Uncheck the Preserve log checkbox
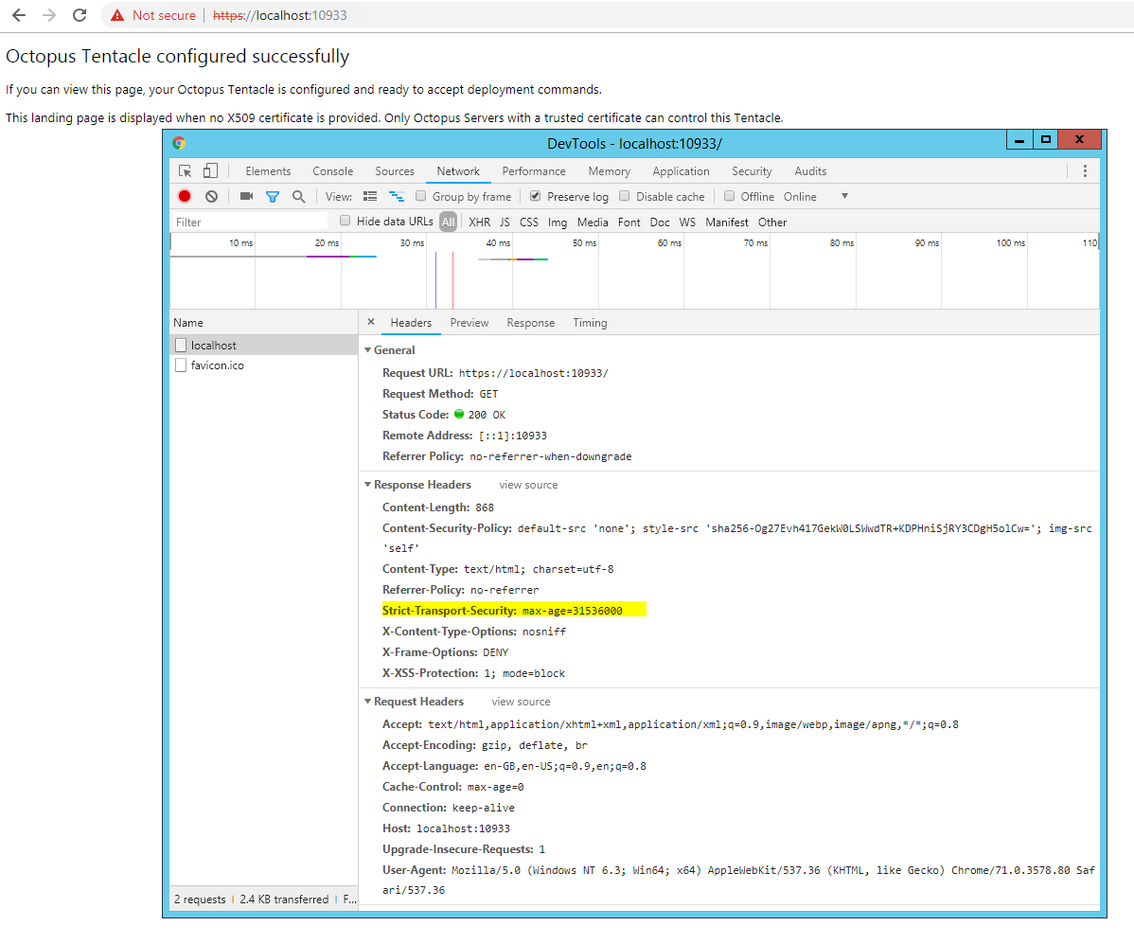This screenshot has height=944, width=1134. point(535,196)
